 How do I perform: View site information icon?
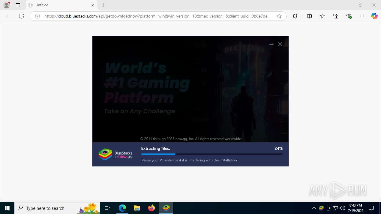pyautogui.click(x=38, y=16)
